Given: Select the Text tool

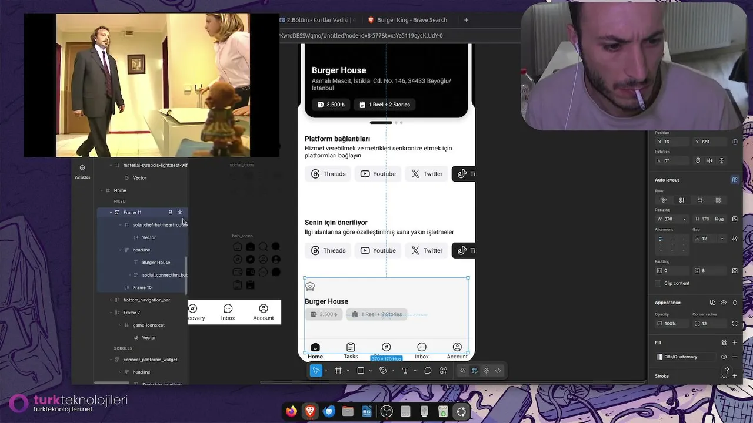Looking at the screenshot, I should (x=405, y=371).
